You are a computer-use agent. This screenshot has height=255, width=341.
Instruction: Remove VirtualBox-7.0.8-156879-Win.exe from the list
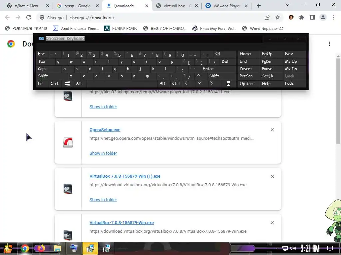click(x=272, y=223)
